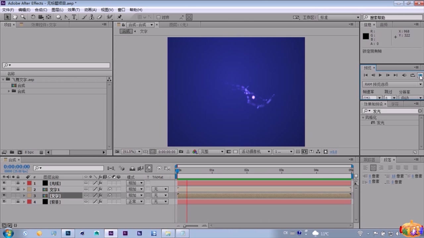Expand the 合成 folder in Project
424x238 pixels.
click(9, 91)
